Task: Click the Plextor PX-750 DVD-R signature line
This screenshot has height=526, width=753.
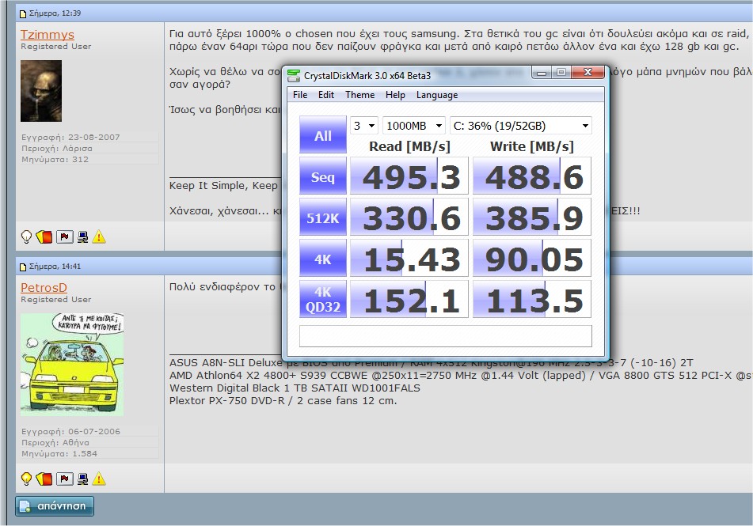Action: [x=283, y=401]
